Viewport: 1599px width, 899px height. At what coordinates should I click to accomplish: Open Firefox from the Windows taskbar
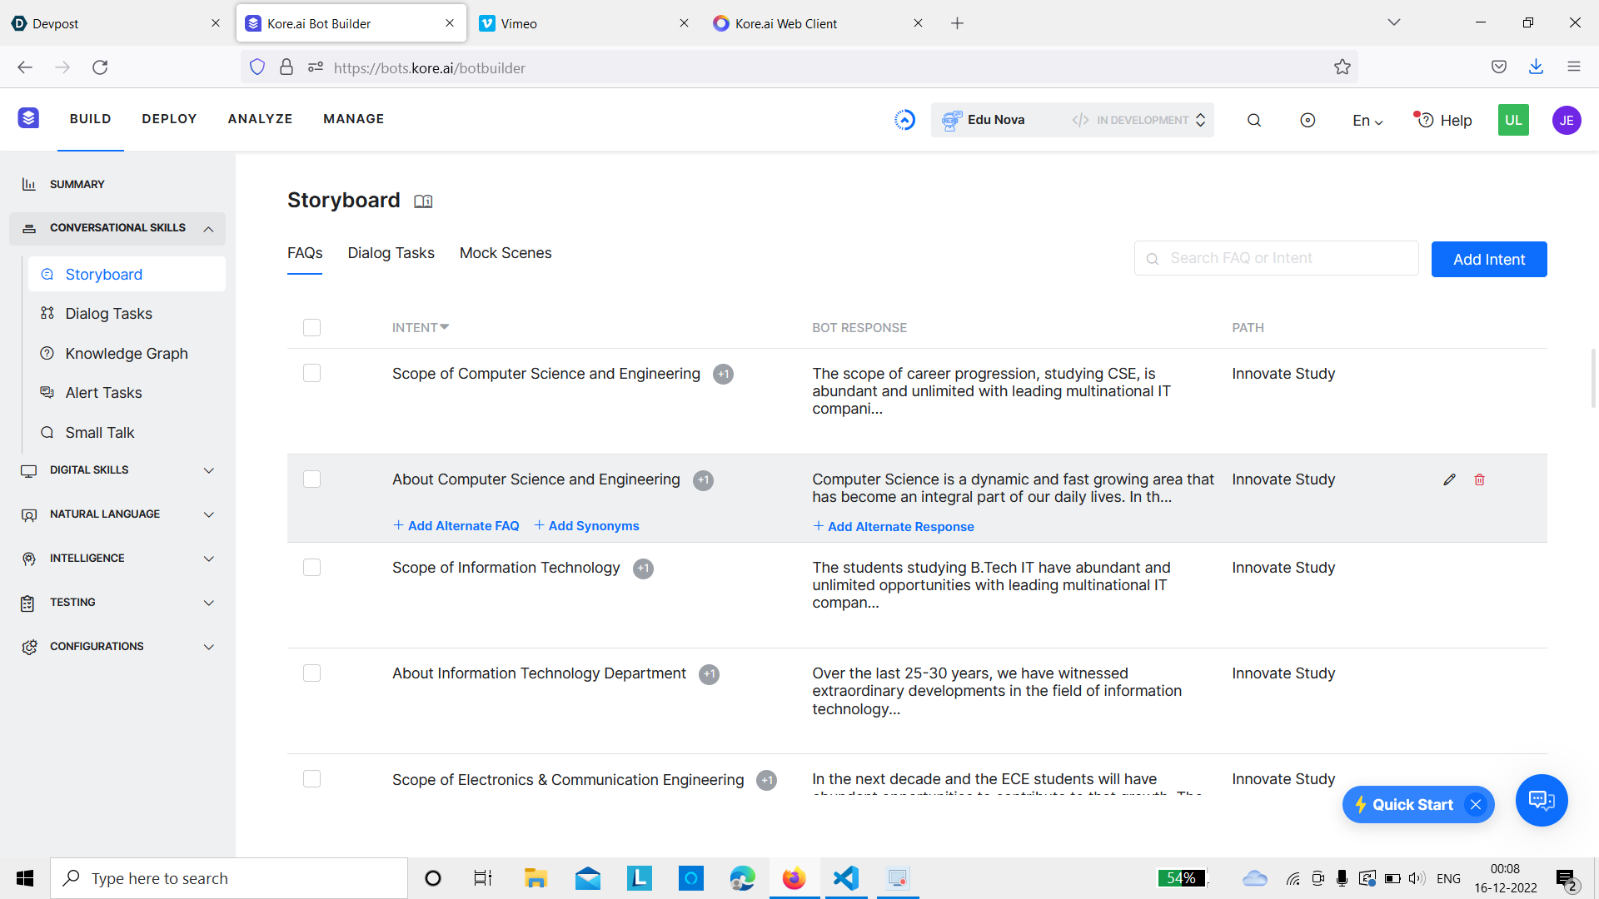(x=794, y=878)
